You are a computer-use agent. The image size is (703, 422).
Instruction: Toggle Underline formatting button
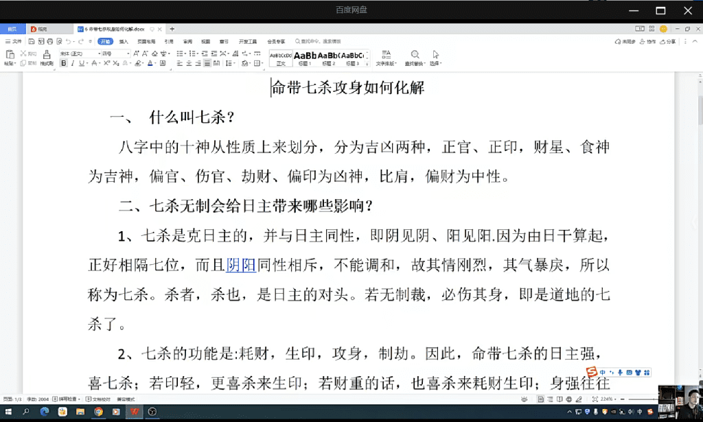point(81,64)
